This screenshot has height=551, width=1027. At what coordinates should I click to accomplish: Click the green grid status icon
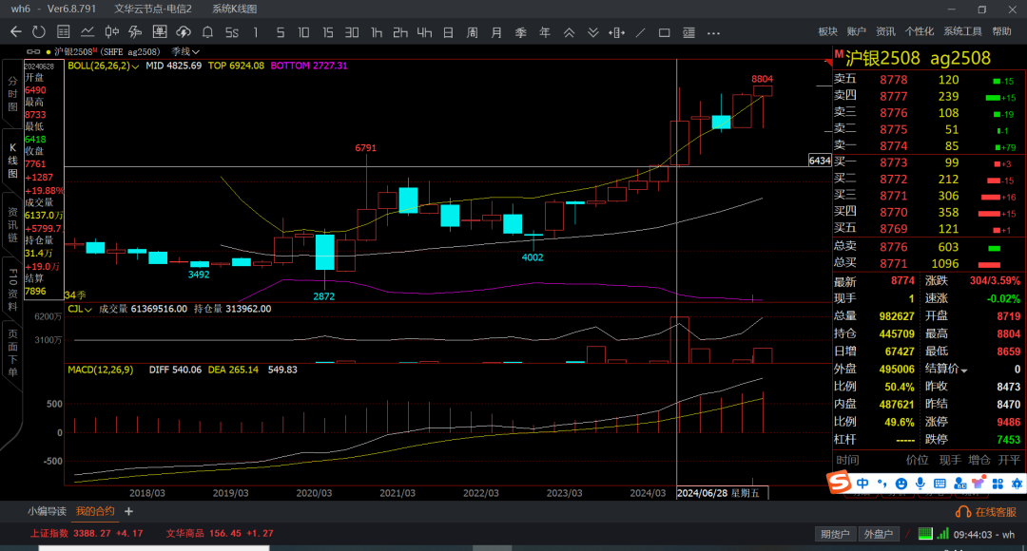point(925,534)
